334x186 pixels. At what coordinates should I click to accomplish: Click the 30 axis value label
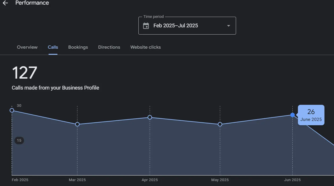[19, 106]
